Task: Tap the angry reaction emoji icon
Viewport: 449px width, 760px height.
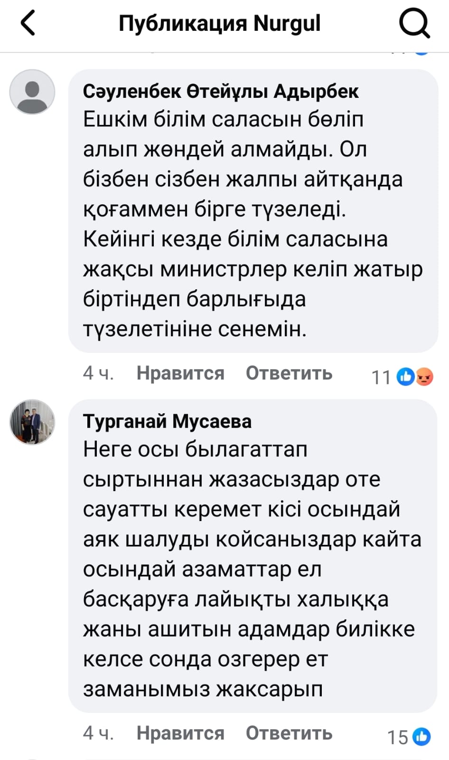Action: point(424,377)
